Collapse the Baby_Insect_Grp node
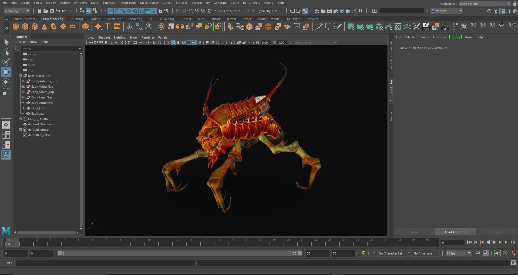 tap(20, 76)
